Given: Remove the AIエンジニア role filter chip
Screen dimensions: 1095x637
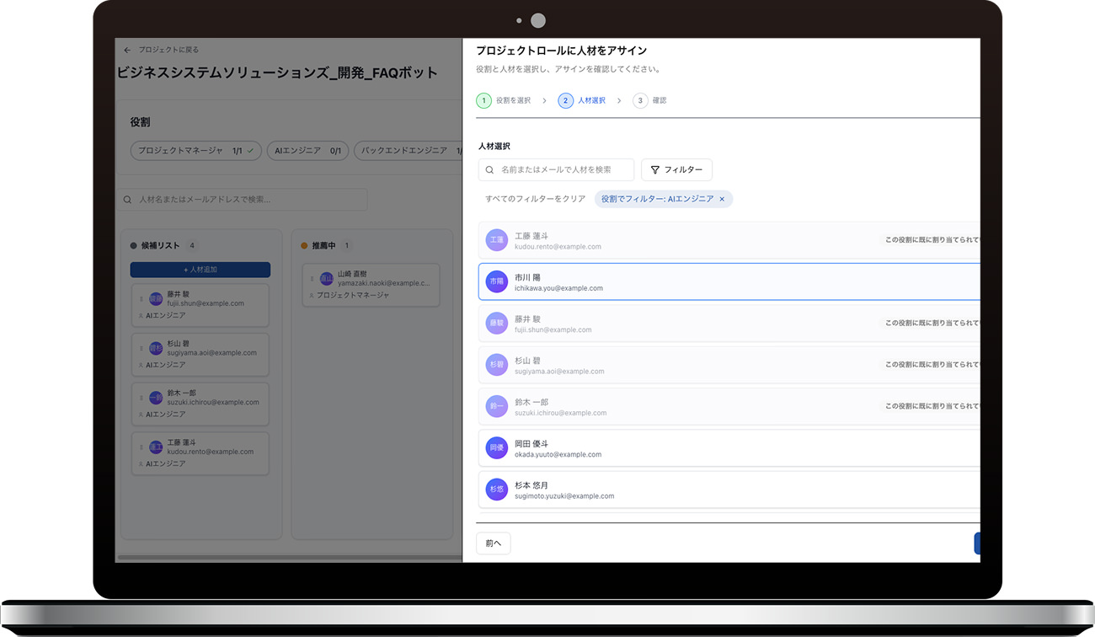Looking at the screenshot, I should pos(722,200).
